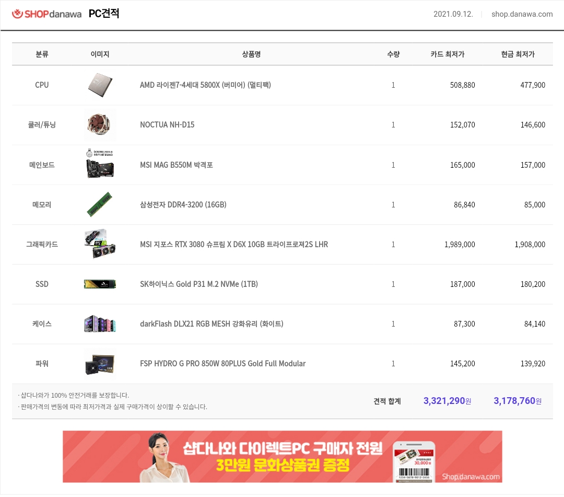This screenshot has height=497, width=564.
Task: Click the MSI MAG B550M 박격포 product name
Action: [x=177, y=165]
